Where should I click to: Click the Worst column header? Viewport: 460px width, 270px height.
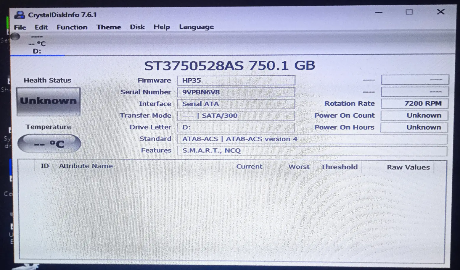point(299,167)
